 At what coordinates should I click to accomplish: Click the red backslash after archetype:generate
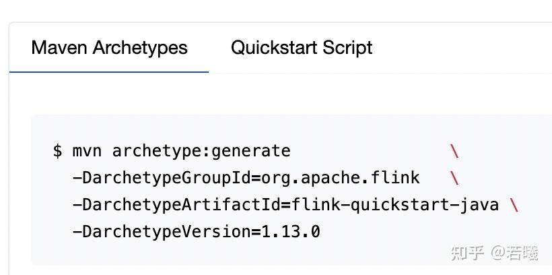click(x=454, y=151)
